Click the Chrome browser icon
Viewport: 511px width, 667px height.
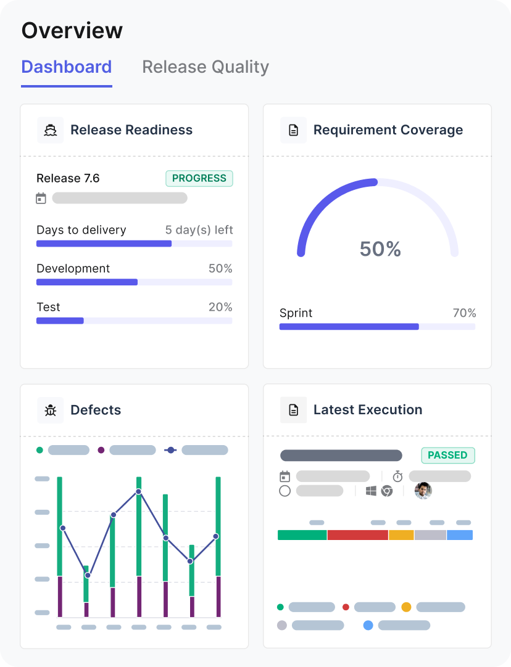tap(387, 491)
